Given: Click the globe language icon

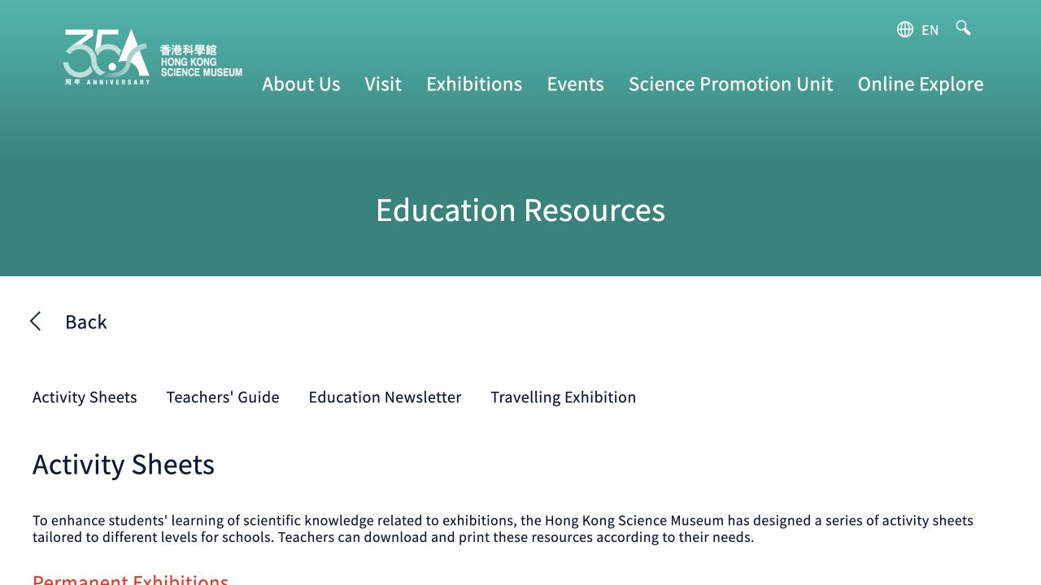Looking at the screenshot, I should tap(905, 29).
